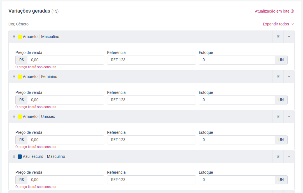Remove the Azul escuro Masculino variation

[x=278, y=156]
